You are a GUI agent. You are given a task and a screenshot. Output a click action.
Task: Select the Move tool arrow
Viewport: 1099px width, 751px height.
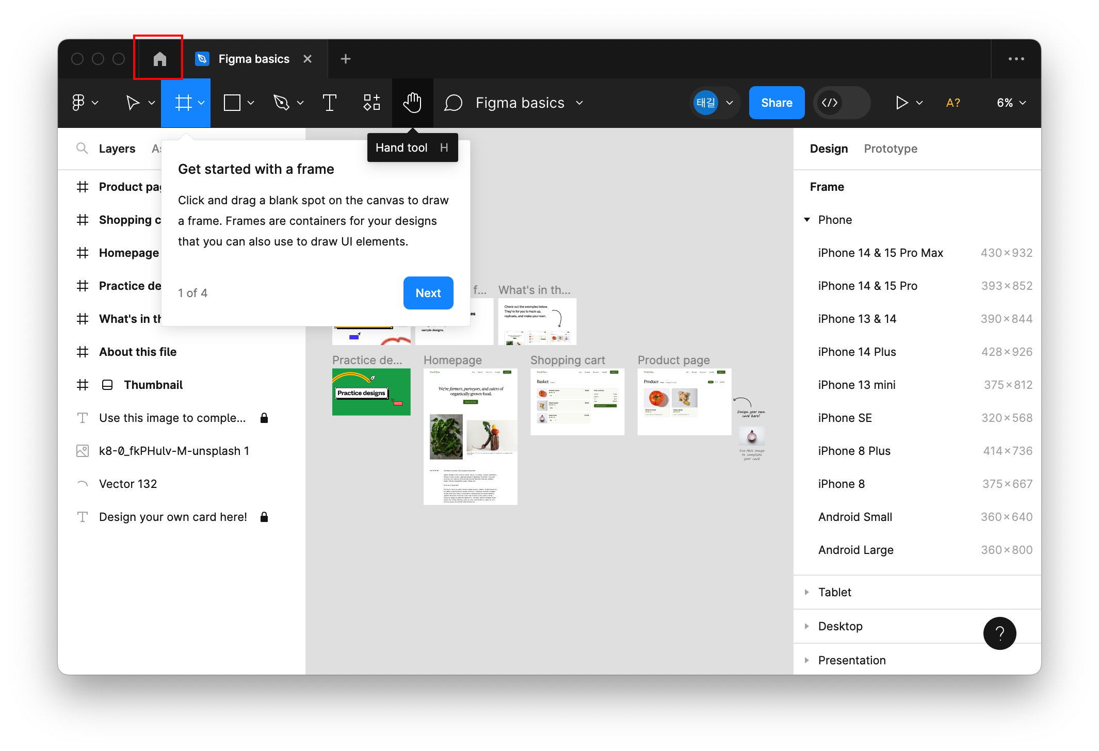133,103
